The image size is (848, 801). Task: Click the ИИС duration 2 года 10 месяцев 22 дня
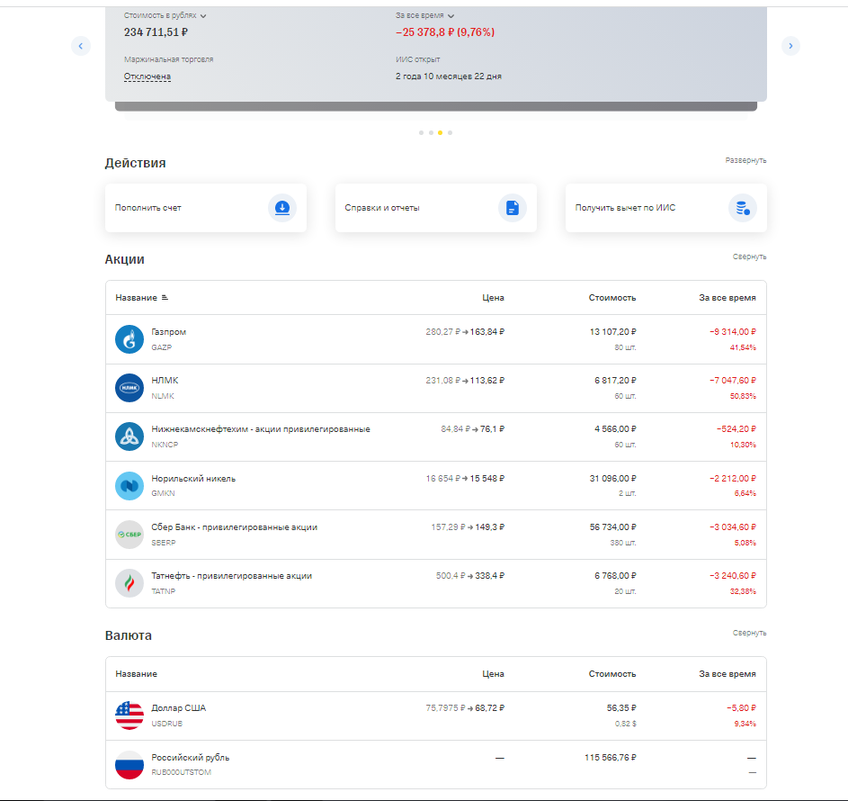[449, 76]
